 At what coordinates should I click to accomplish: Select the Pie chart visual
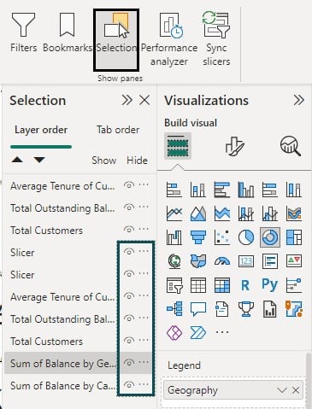point(246,237)
